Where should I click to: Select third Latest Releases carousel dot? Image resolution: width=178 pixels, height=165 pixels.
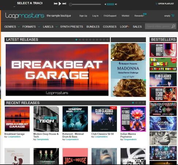click(83, 40)
